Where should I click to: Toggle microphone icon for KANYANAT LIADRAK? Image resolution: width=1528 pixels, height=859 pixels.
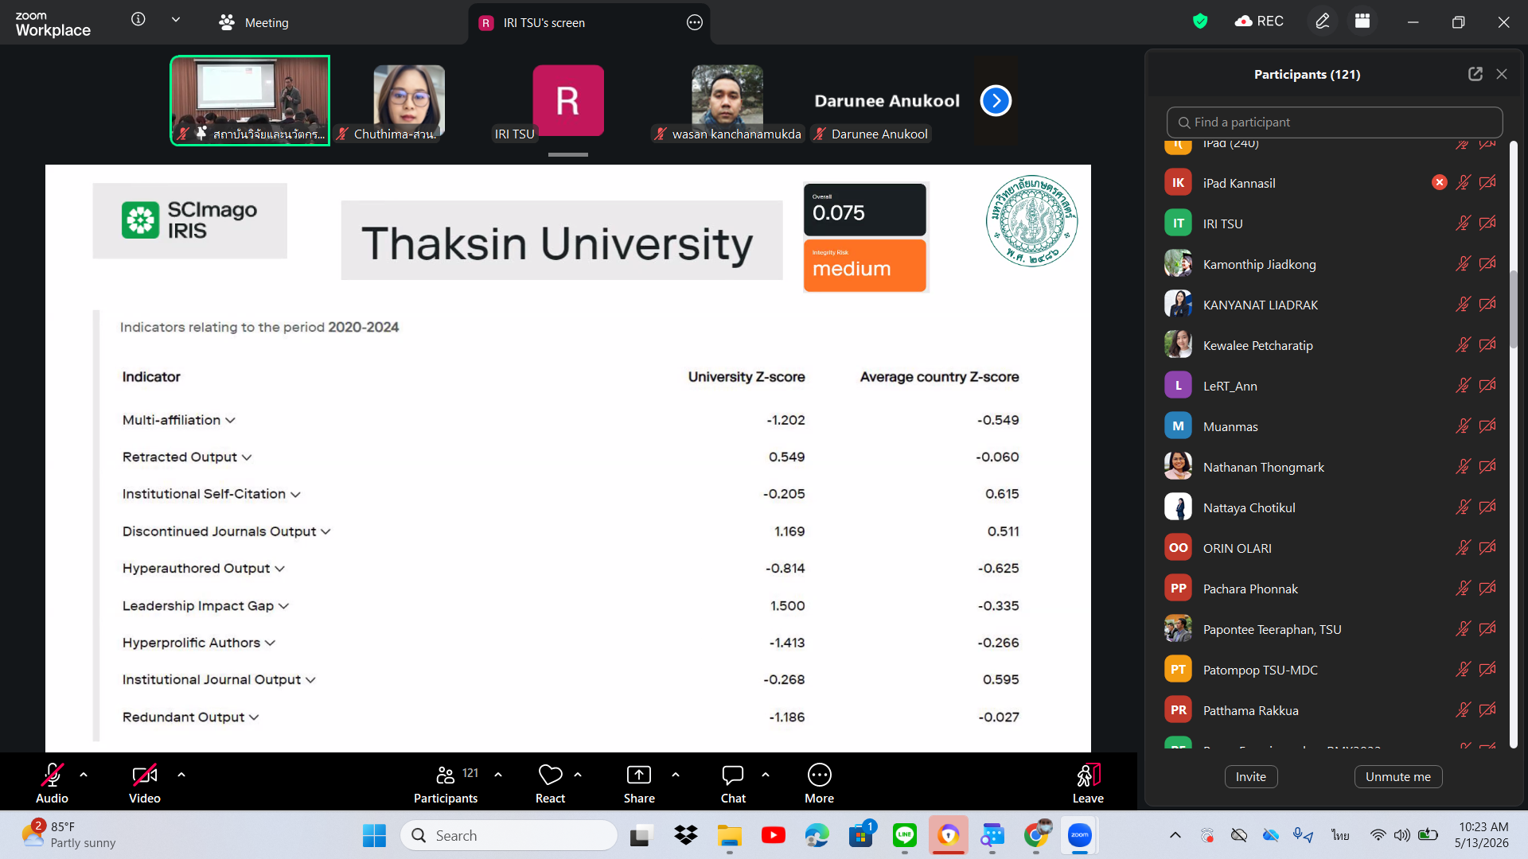pos(1463,305)
